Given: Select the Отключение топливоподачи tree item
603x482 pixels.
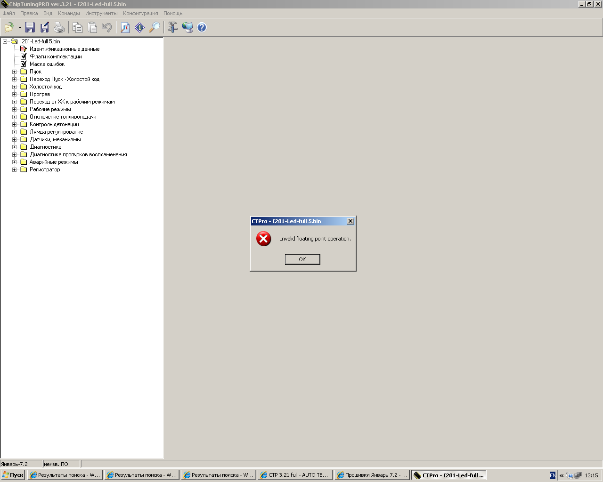Looking at the screenshot, I should (x=63, y=117).
